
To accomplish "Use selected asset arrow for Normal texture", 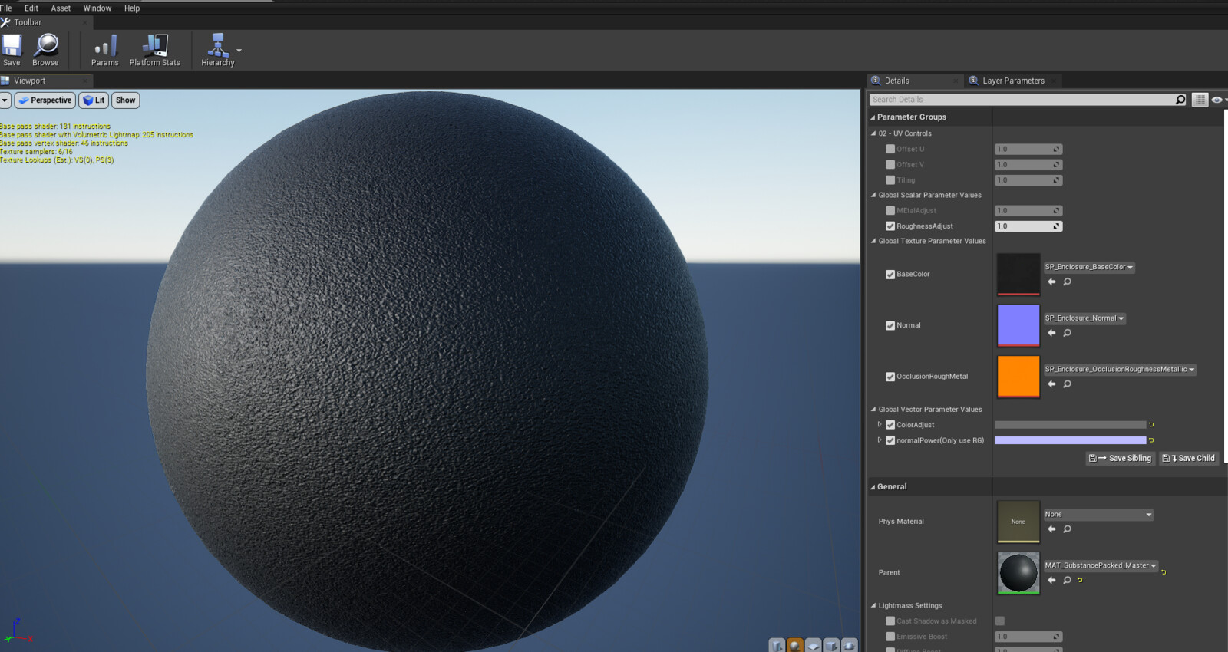I will click(1051, 333).
